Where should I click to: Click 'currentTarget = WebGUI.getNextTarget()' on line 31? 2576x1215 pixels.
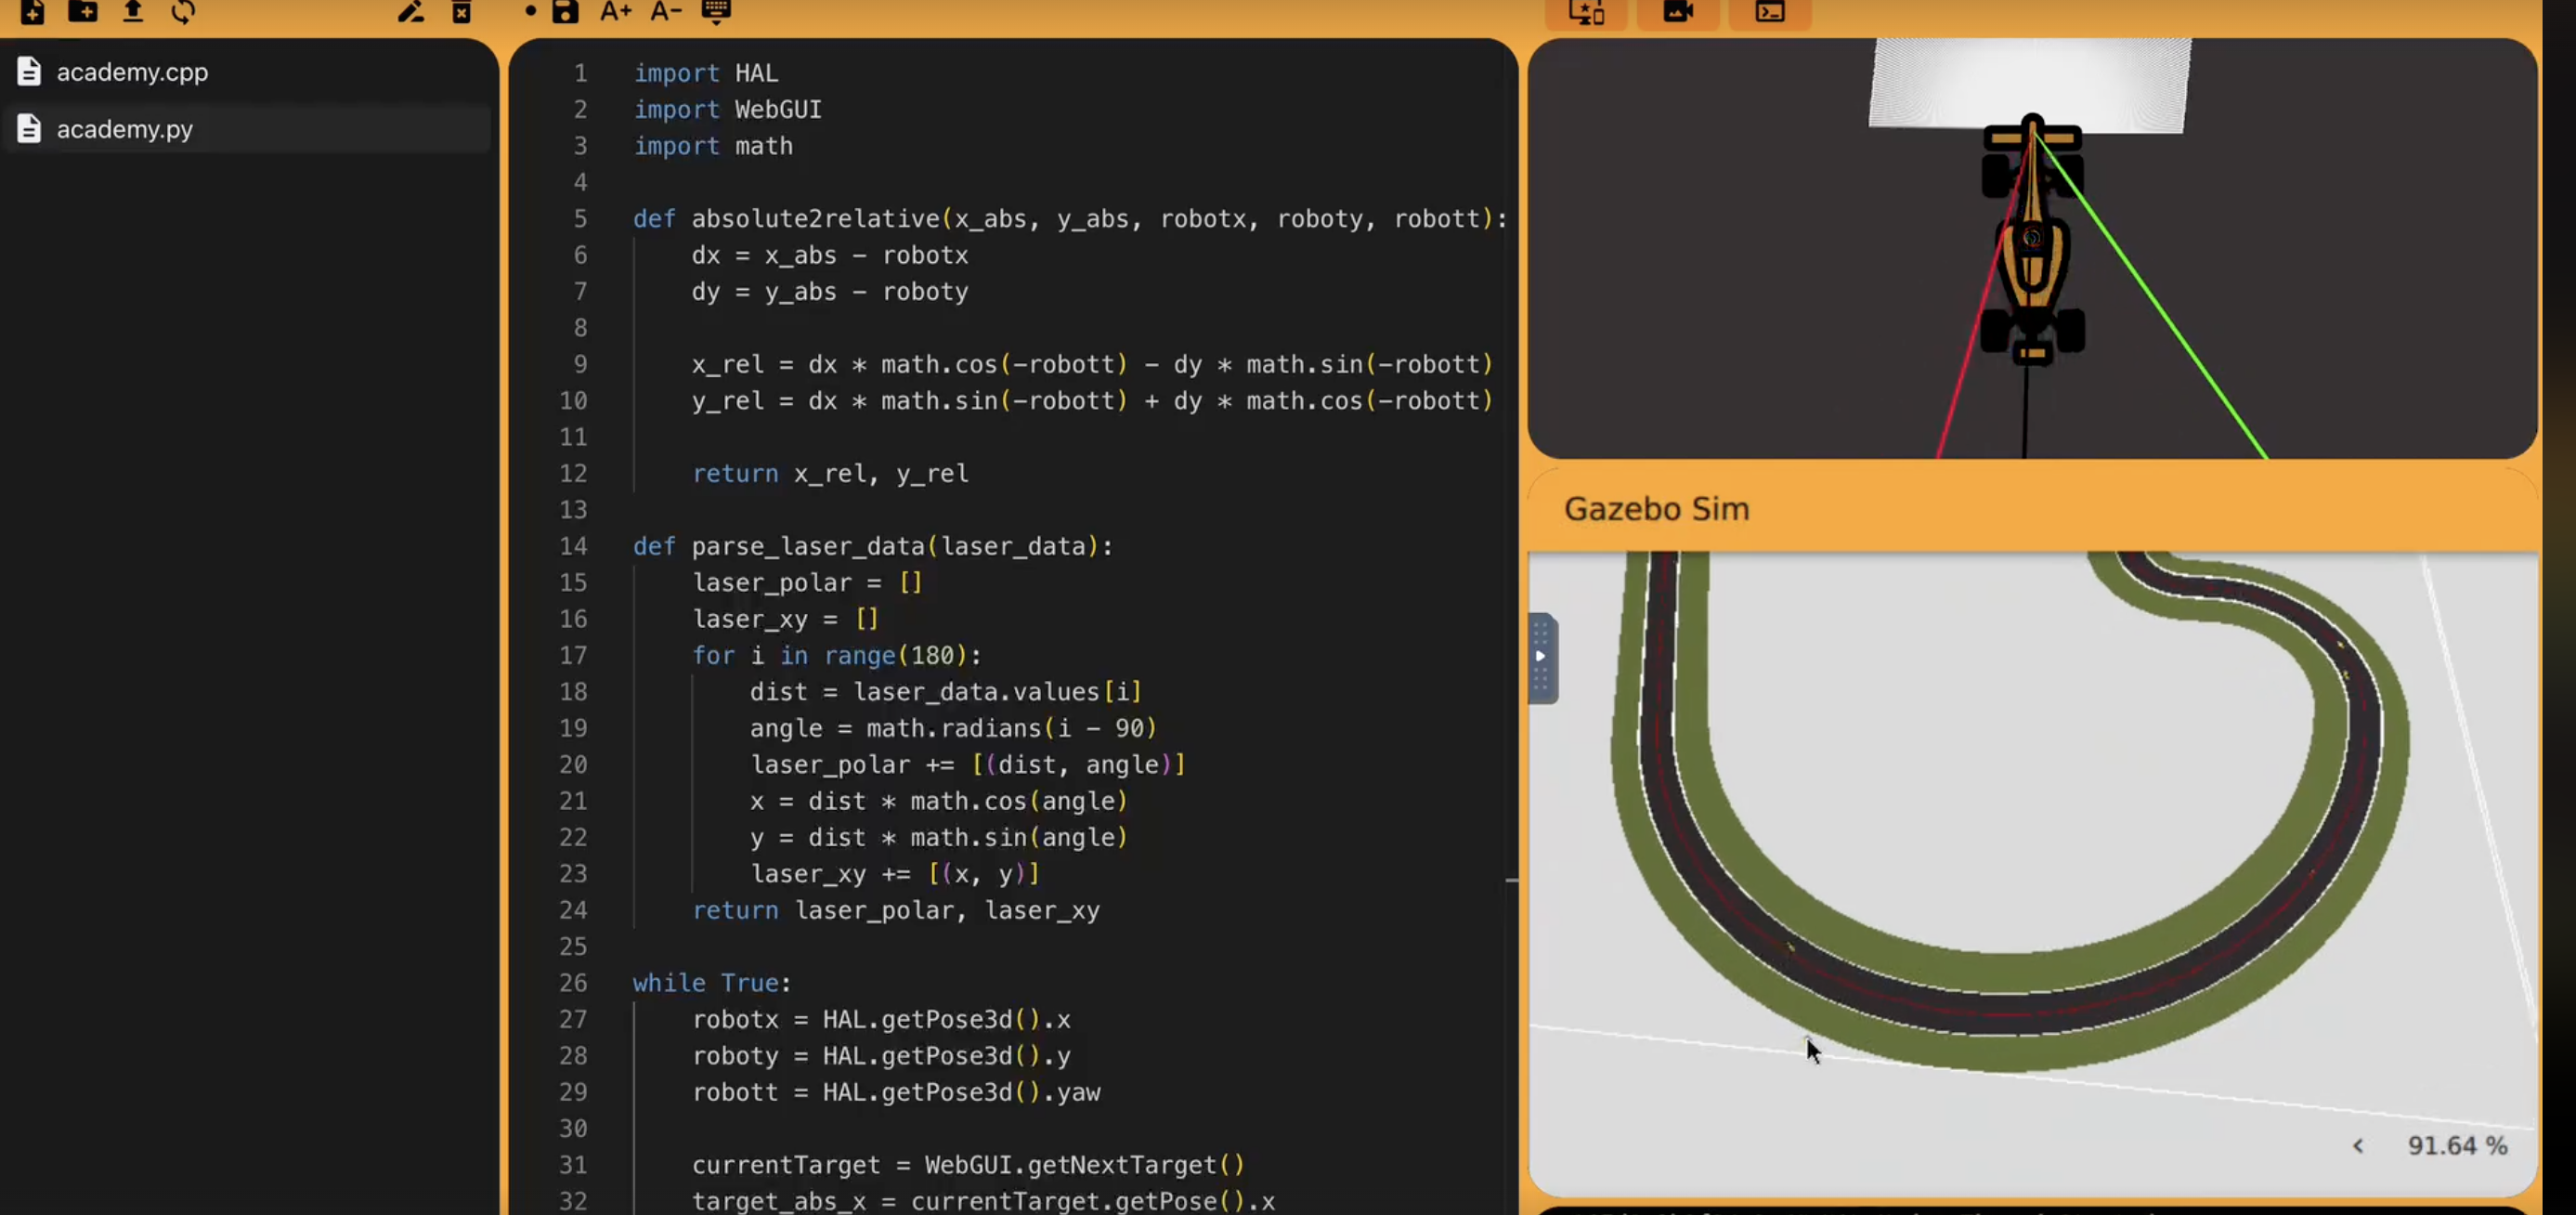(968, 1165)
